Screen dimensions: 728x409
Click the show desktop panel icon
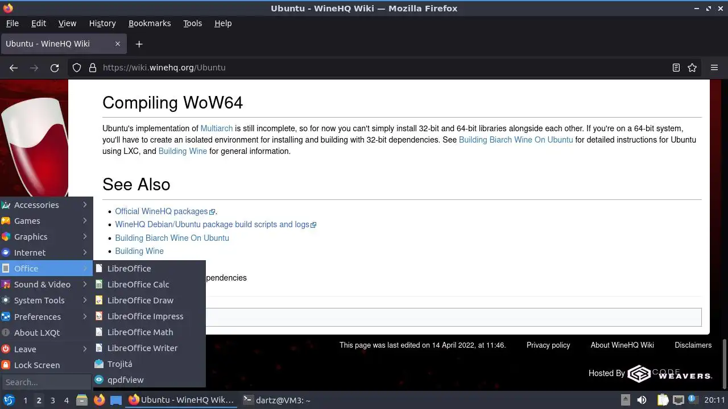tap(116, 400)
